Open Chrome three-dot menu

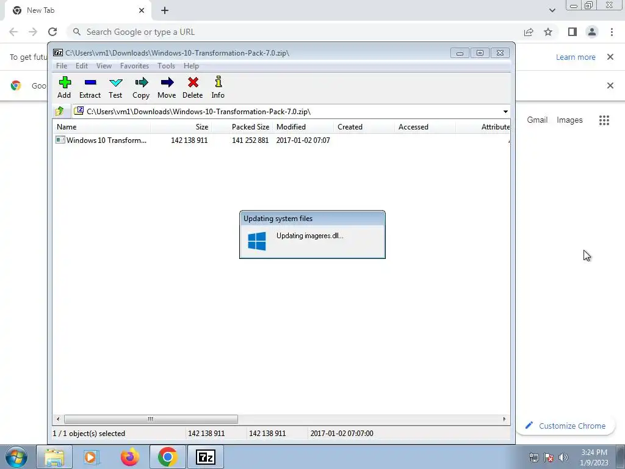click(612, 32)
